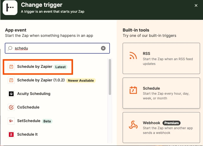This screenshot has height=146, width=203.
Task: Click the Schedule built-in calendar icon
Action: (133, 90)
